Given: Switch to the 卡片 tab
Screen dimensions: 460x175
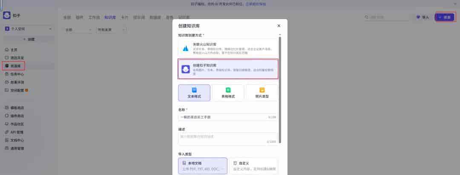Looking at the screenshot, I should [125, 17].
